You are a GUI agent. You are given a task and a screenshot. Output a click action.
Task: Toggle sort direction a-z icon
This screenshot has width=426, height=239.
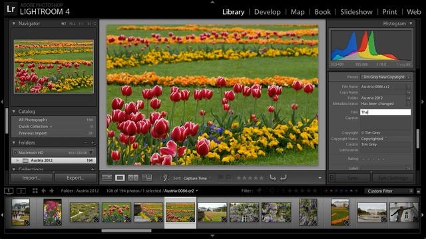[x=164, y=178]
